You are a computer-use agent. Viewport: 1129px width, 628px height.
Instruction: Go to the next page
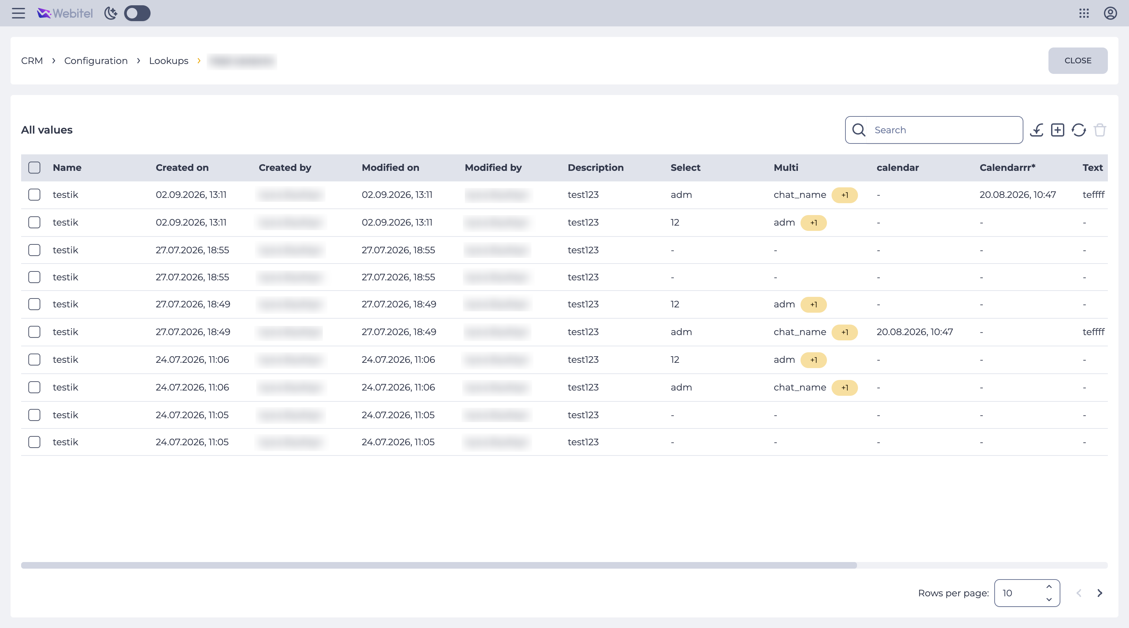(x=1100, y=593)
